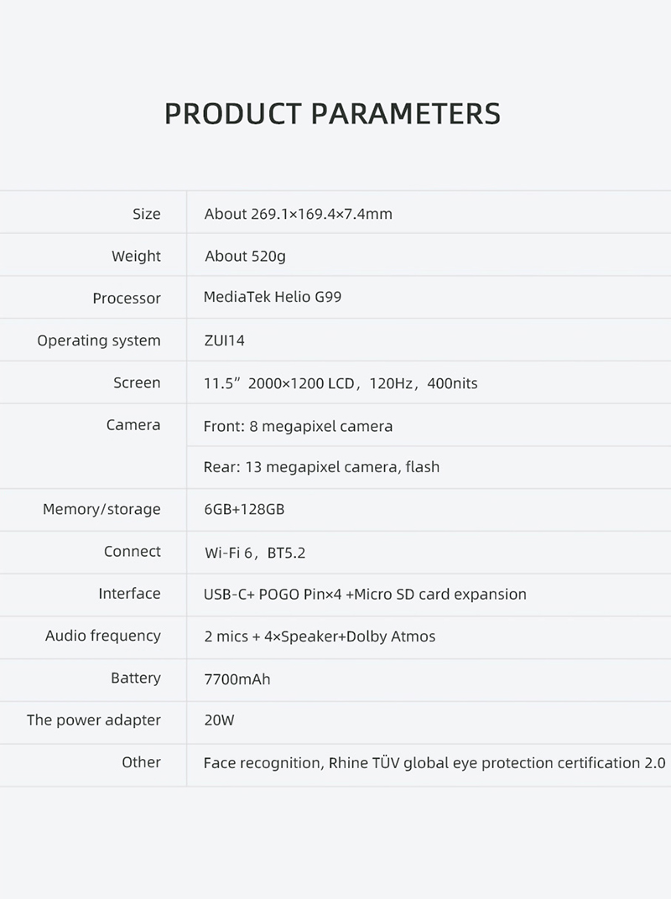Click Front: 8 megapixel camera text
Image resolution: width=671 pixels, height=899 pixels.
click(299, 427)
